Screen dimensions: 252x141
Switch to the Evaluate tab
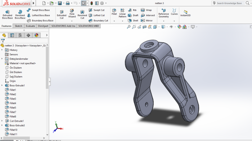pyautogui.click(x=30, y=26)
